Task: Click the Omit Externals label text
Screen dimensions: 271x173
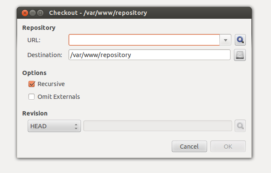Action: [59, 97]
